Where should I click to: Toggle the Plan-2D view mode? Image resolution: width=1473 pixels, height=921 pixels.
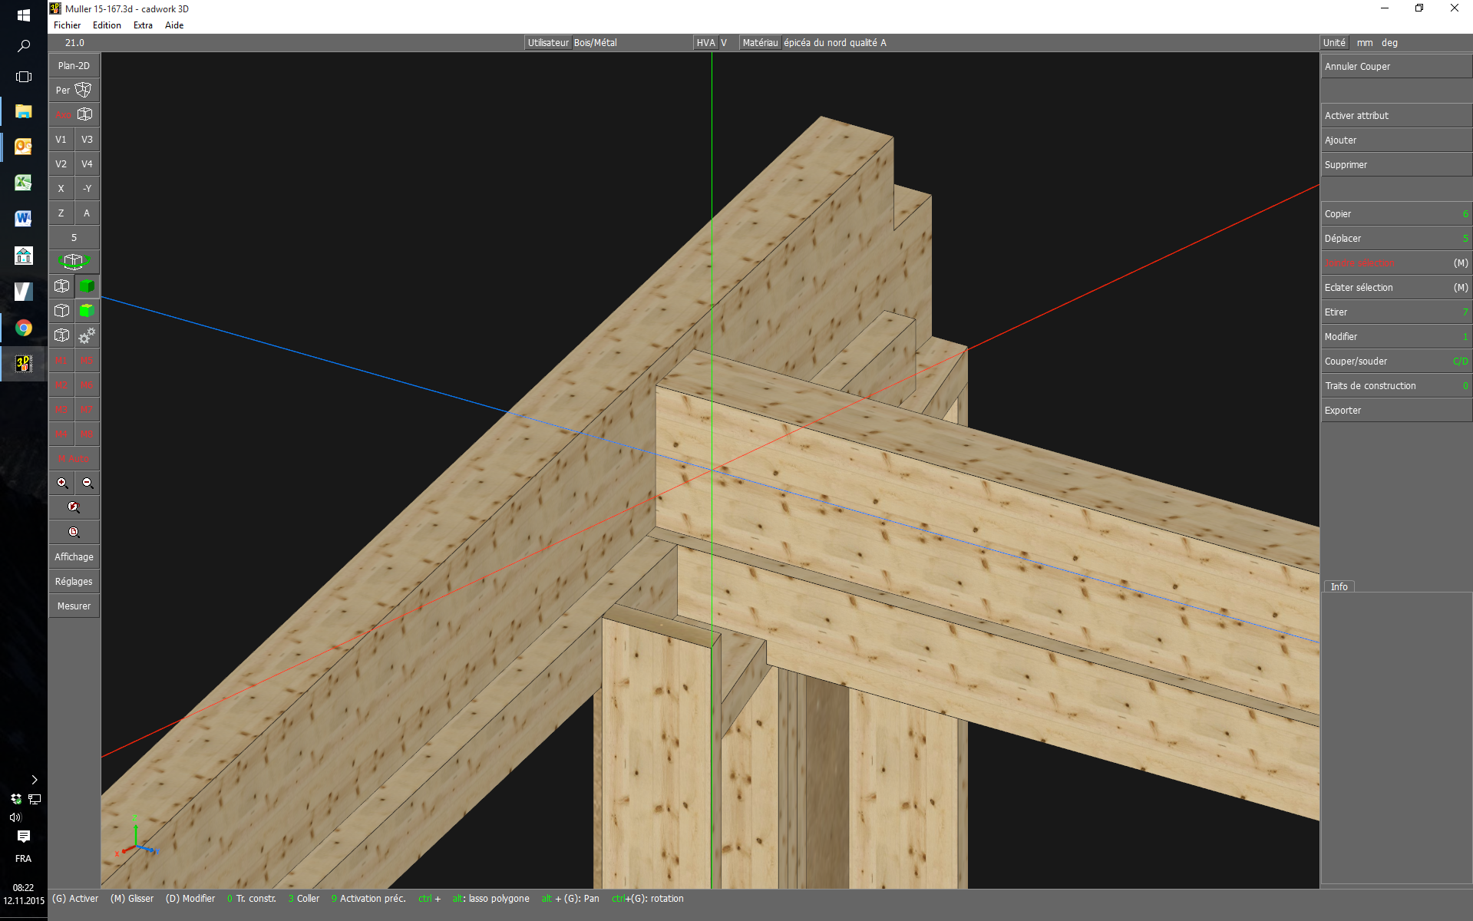(x=74, y=65)
